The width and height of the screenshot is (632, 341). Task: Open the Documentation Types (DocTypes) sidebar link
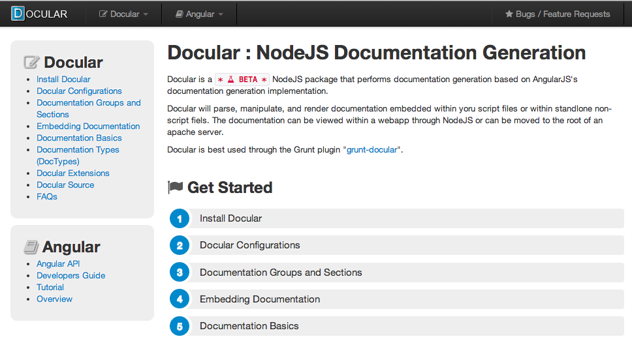78,155
